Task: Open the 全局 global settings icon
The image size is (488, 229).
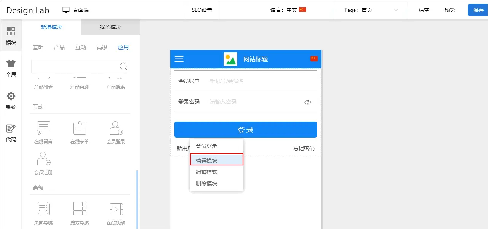Action: (x=11, y=68)
